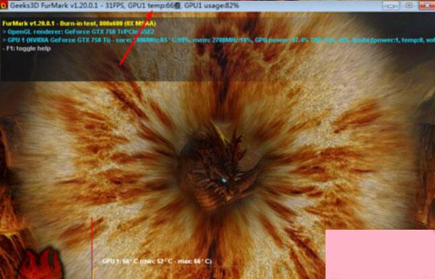
Task: Click the Geeks3D FurMark v1.20.0.1 window title
Action: coord(56,6)
